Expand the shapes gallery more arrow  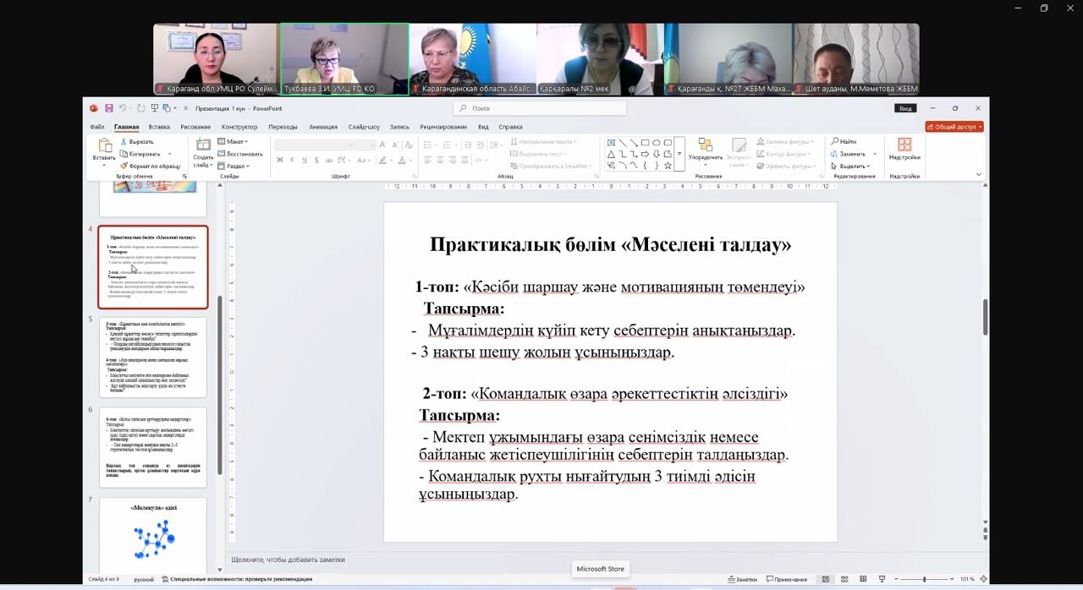679,155
